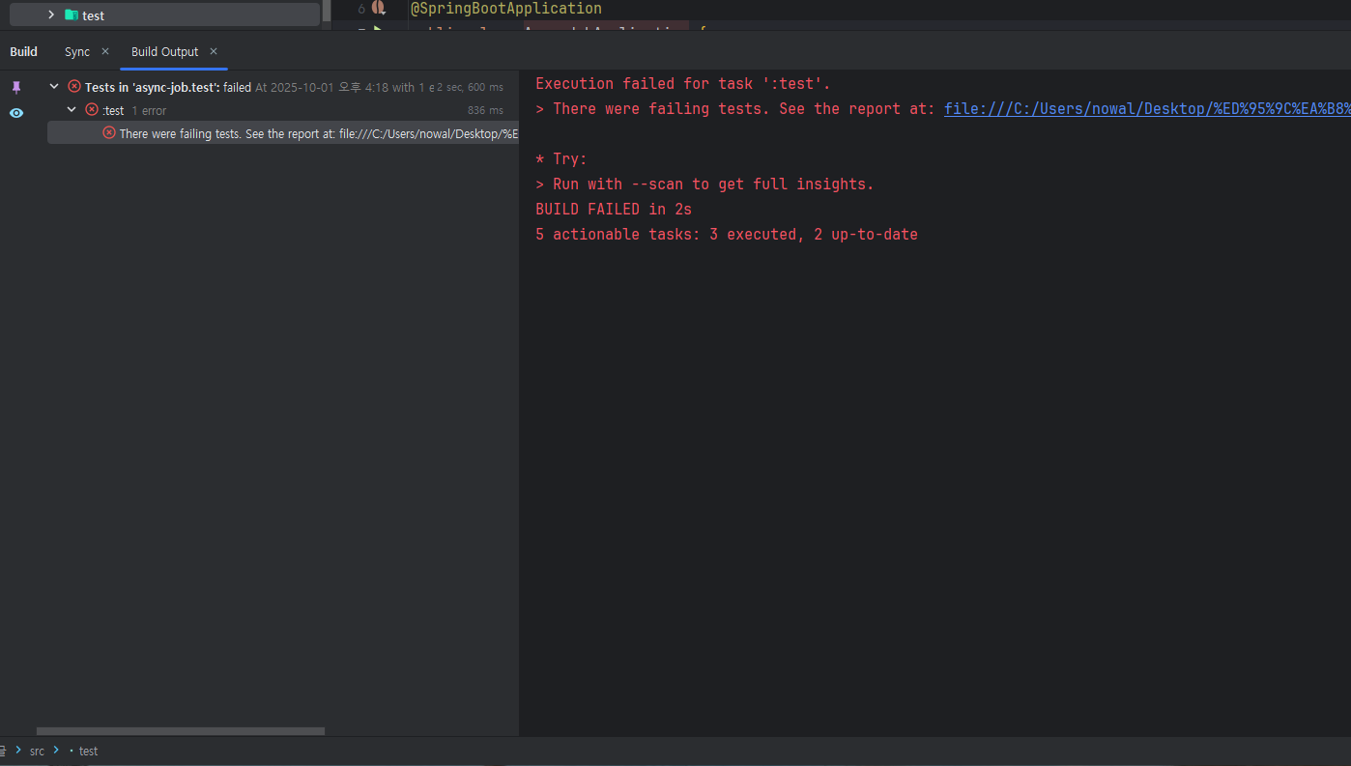This screenshot has height=766, width=1351.
Task: Click error icon of 'There were failing tests' row
Action: [109, 133]
